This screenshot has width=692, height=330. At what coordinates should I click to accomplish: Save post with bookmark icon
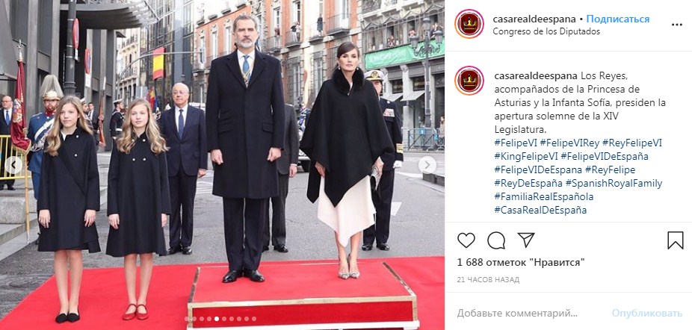(676, 240)
